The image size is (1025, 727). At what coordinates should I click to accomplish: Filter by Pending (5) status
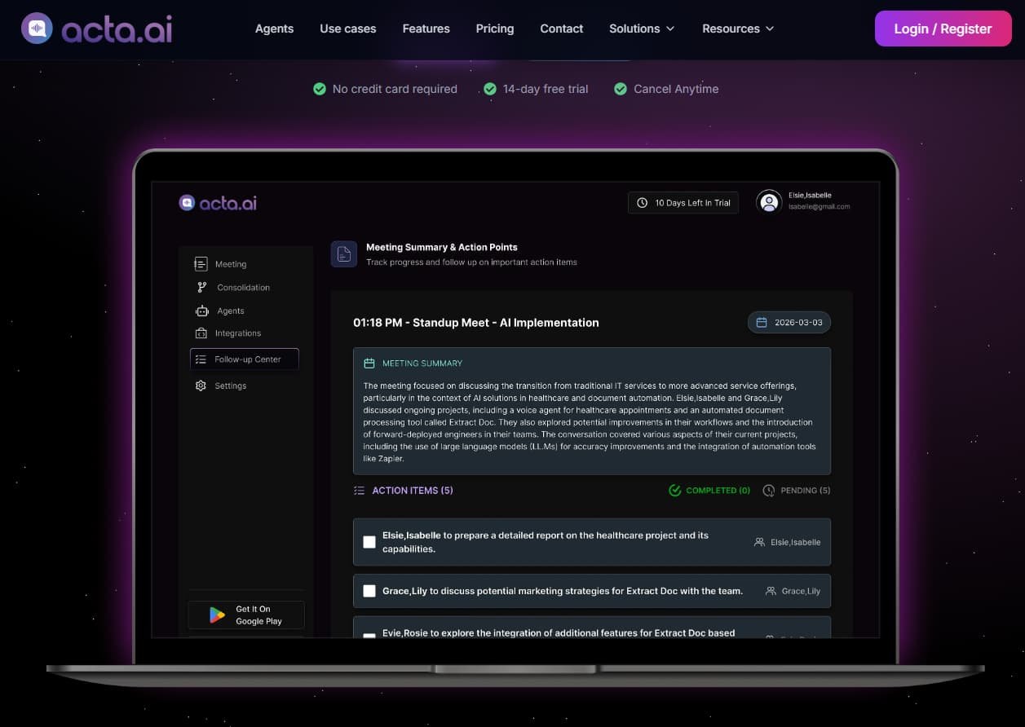pos(796,491)
